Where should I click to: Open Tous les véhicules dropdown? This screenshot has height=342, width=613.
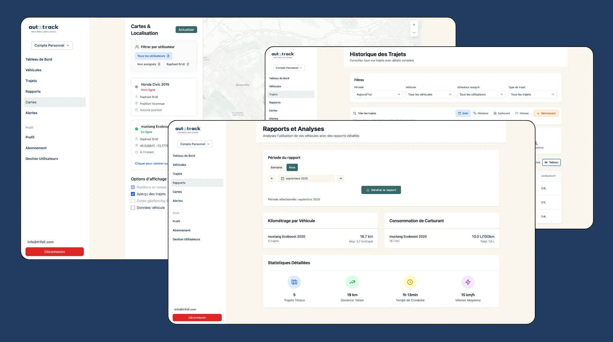tap(430, 94)
